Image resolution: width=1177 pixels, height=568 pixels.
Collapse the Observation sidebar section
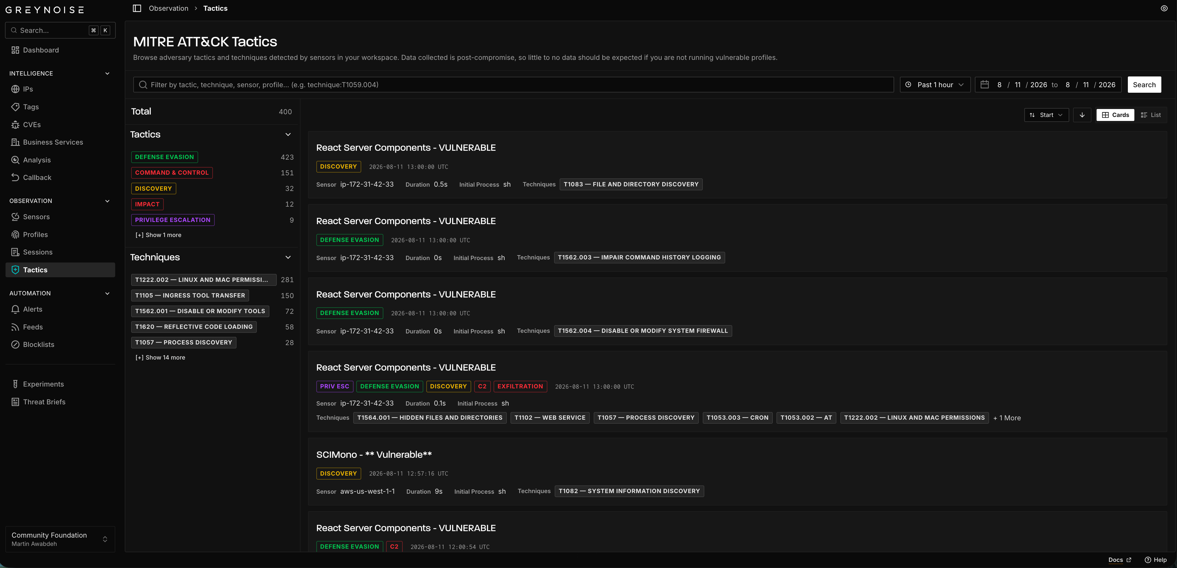click(108, 201)
